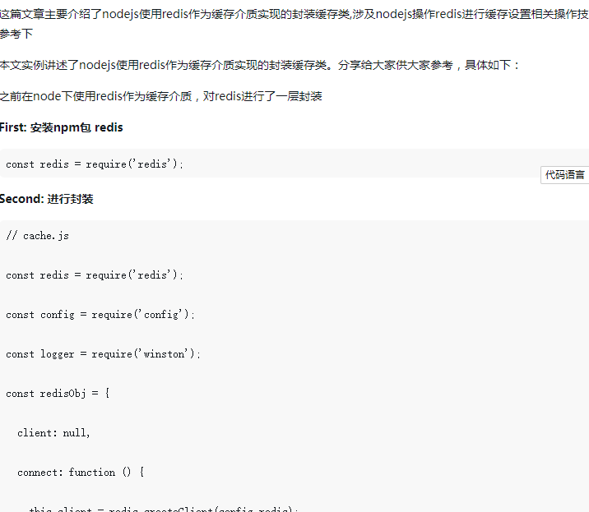
Task: Click the intro paragraph starting with 这篇文章主要介绍了
Action: (x=294, y=24)
